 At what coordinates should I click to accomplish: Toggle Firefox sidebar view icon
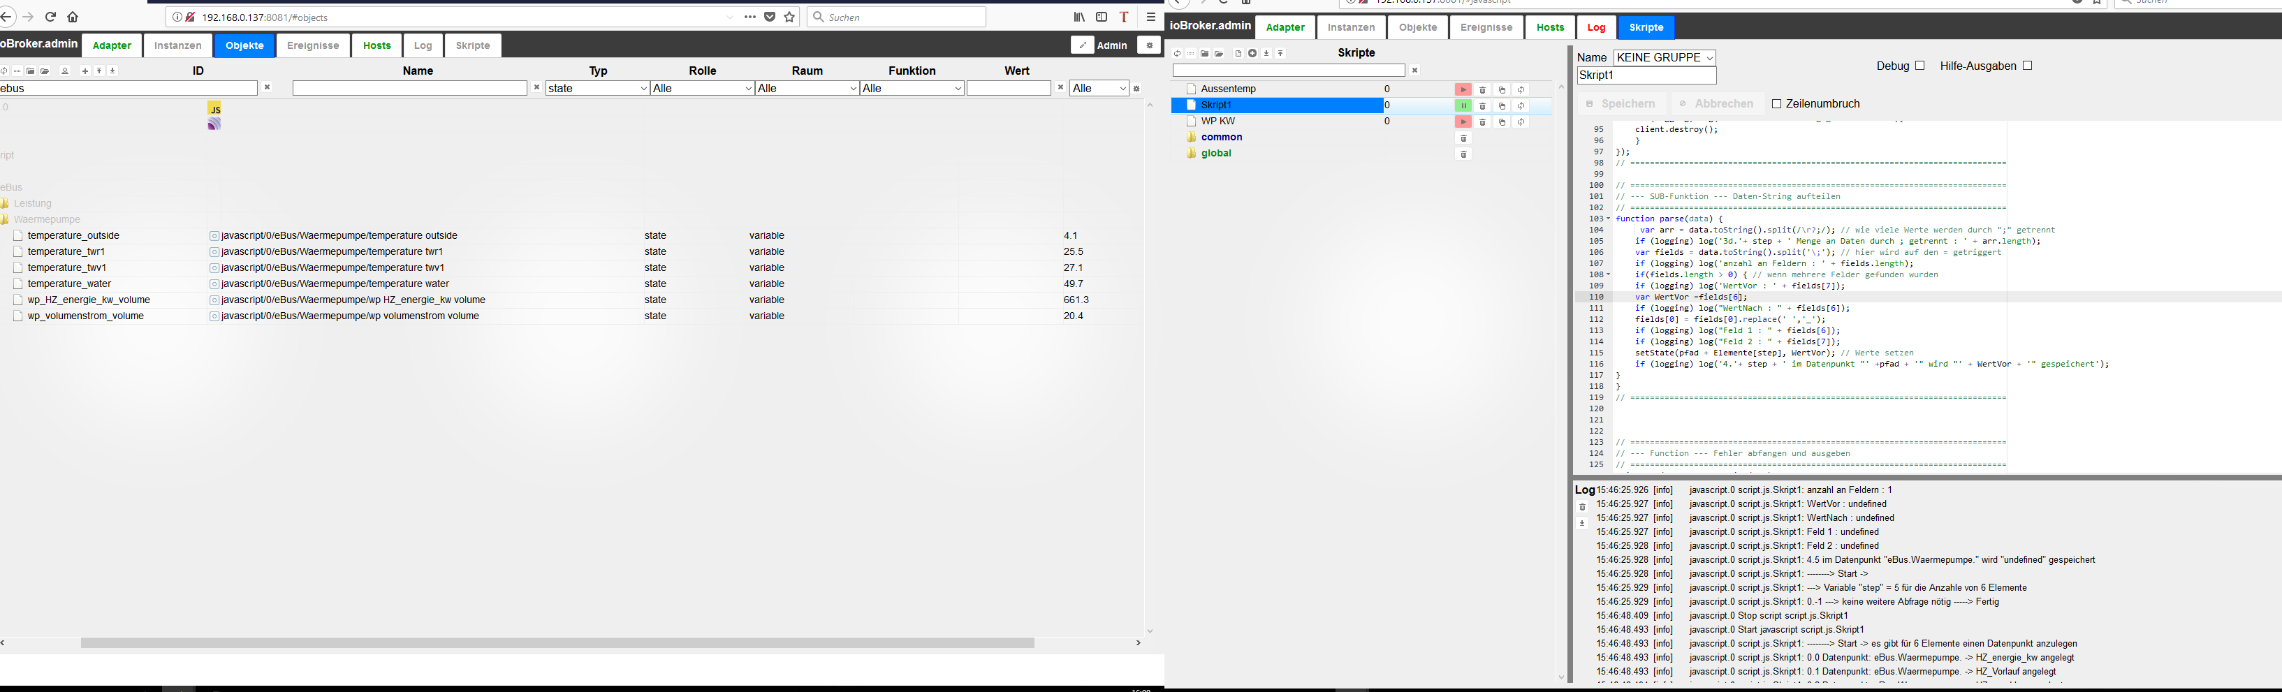click(1101, 17)
